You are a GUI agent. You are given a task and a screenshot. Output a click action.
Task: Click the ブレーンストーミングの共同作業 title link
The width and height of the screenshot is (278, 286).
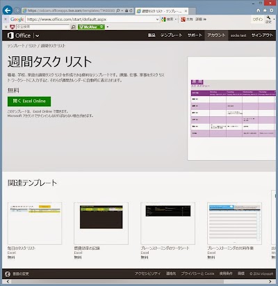pyautogui.click(x=230, y=248)
